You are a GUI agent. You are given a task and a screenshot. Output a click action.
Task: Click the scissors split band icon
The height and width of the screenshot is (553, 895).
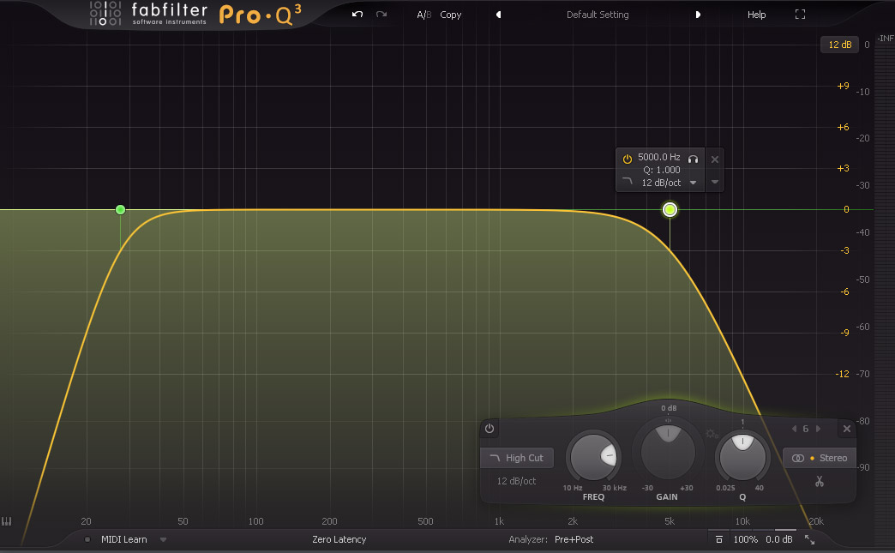pyautogui.click(x=819, y=482)
